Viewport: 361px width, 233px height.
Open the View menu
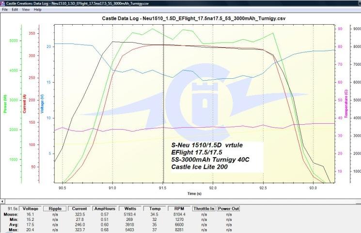pos(26,9)
